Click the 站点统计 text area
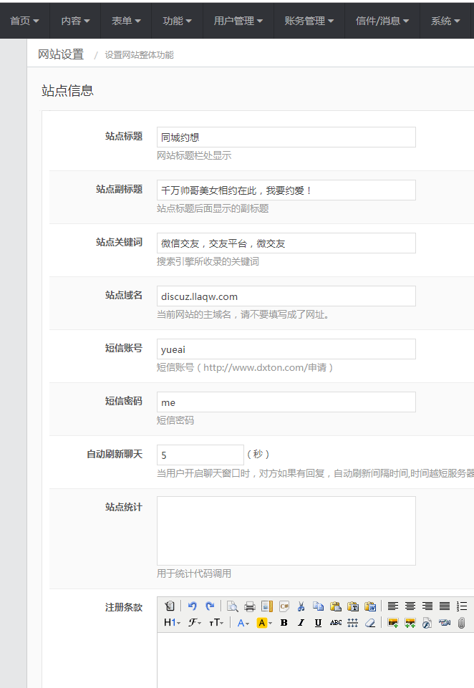 tap(286, 530)
